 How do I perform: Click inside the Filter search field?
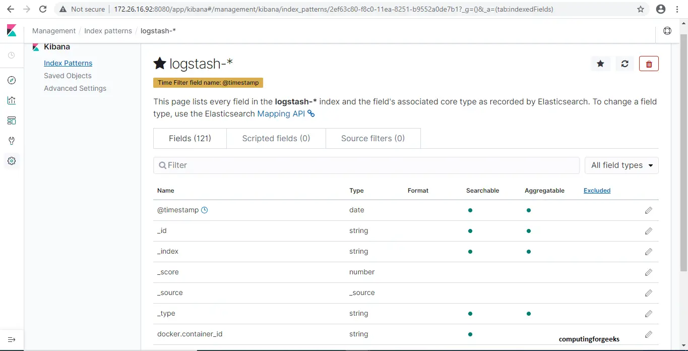[353, 165]
